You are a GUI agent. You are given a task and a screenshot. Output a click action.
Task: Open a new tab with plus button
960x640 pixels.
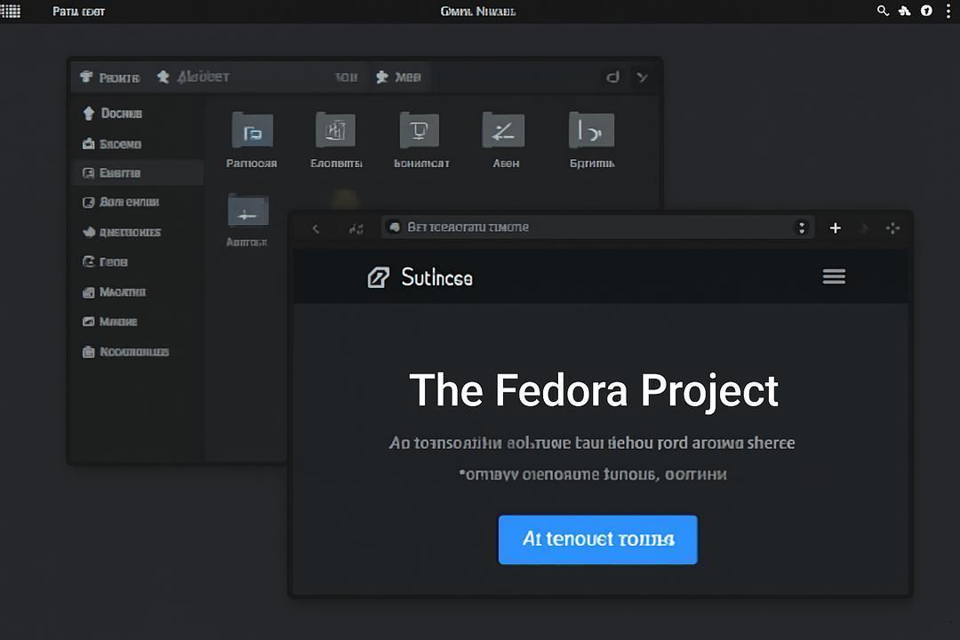835,228
